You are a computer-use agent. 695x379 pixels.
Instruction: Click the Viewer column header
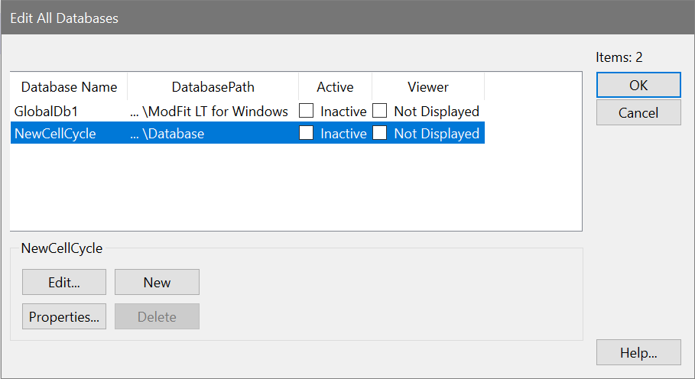tap(427, 87)
